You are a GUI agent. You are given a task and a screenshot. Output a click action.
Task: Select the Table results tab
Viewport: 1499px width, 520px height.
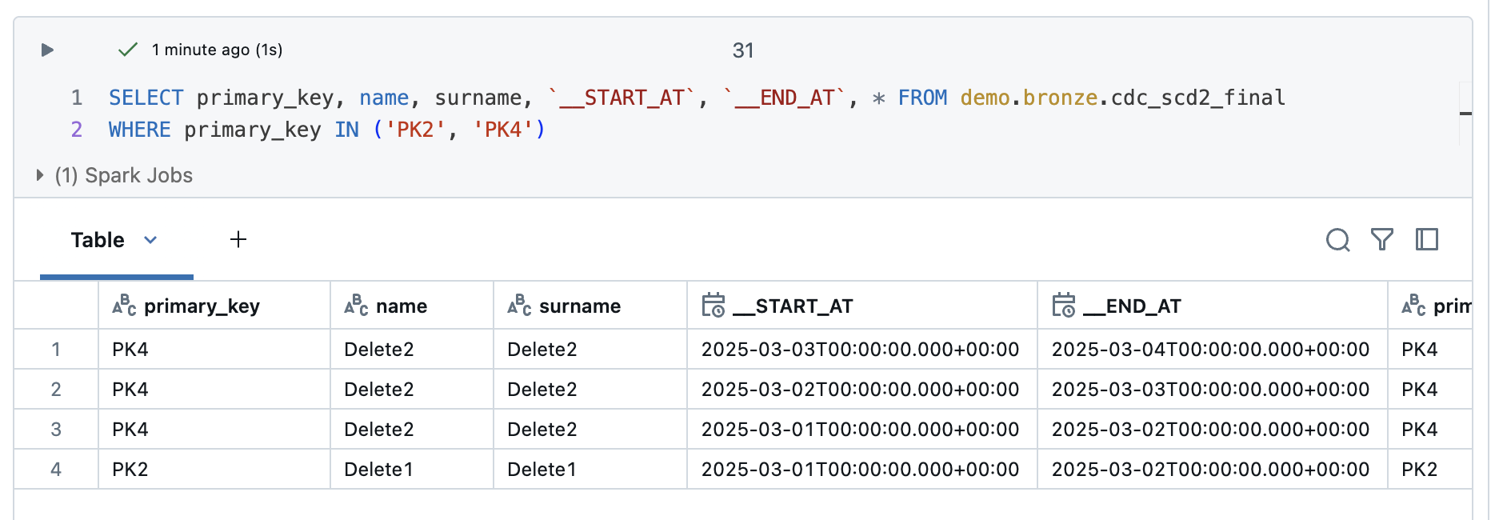(x=98, y=240)
